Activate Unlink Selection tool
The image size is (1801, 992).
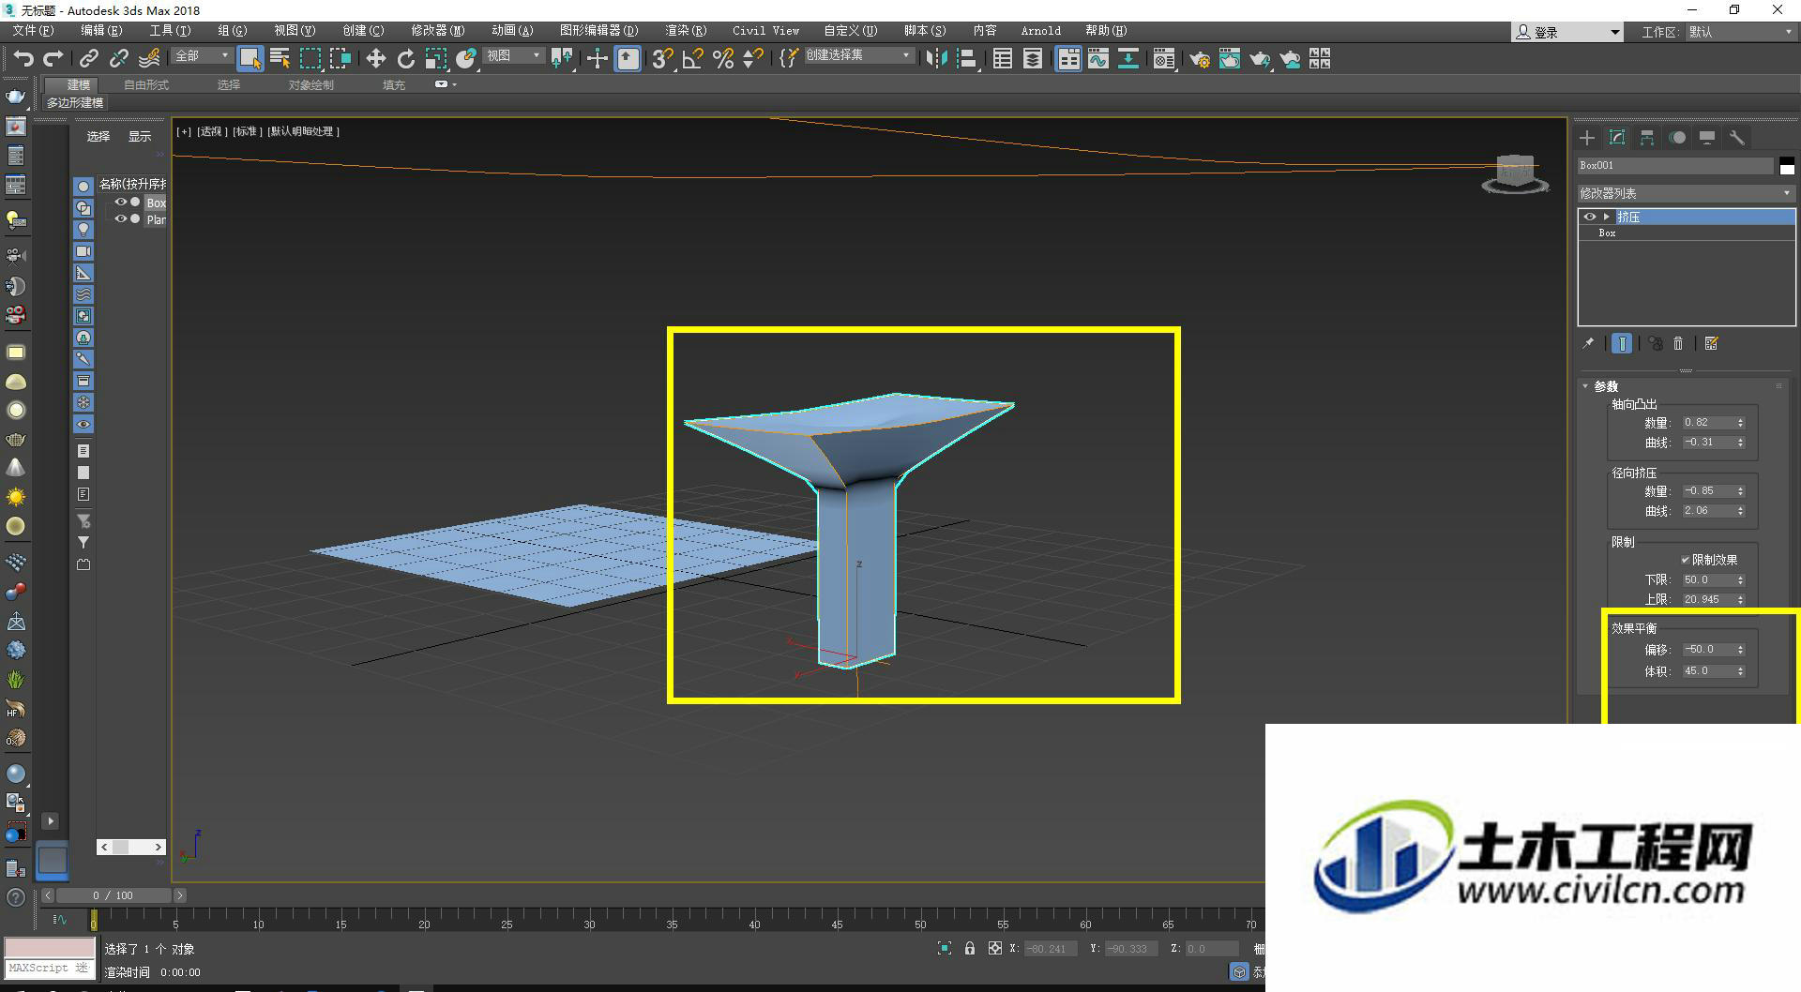[x=118, y=59]
